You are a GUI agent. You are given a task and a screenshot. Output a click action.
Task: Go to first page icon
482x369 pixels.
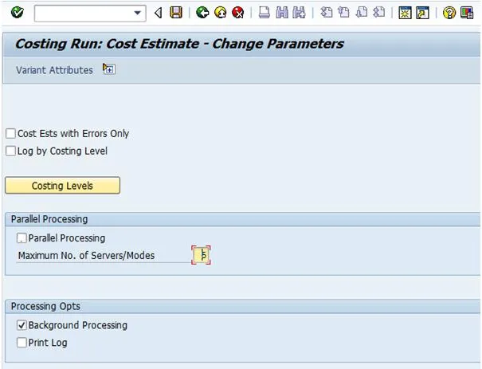(x=326, y=13)
